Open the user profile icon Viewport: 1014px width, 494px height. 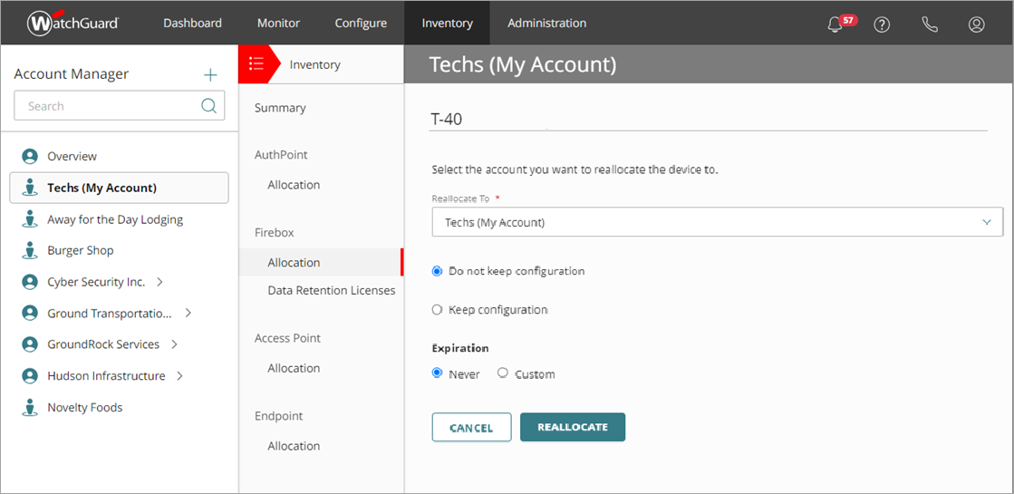(976, 24)
